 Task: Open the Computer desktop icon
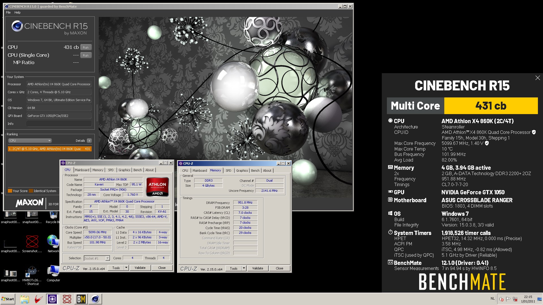[x=53, y=273]
